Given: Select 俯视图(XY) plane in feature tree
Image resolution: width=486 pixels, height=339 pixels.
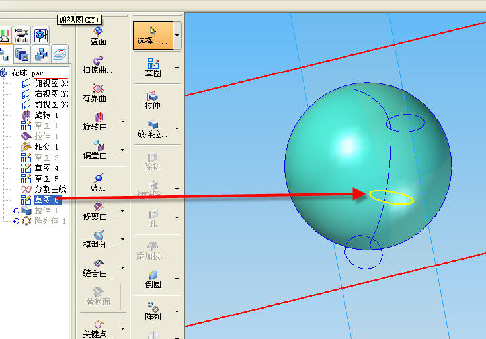Looking at the screenshot, I should point(51,83).
